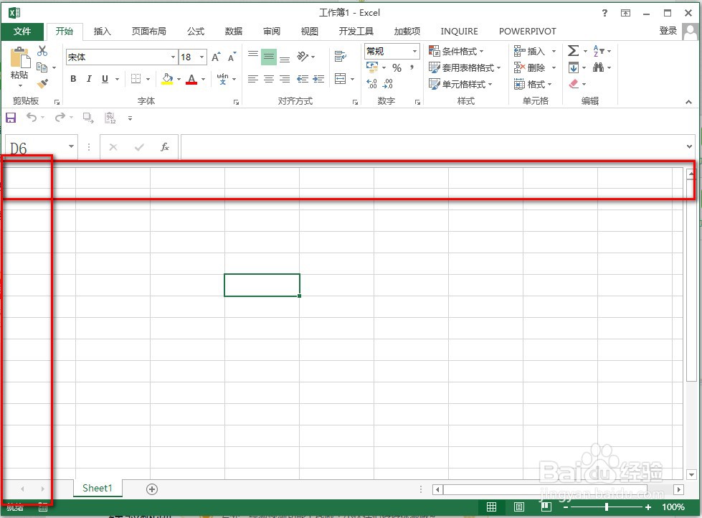The height and width of the screenshot is (518, 702).
Task: Open the 宋体 font name dropdown
Action: pos(172,56)
